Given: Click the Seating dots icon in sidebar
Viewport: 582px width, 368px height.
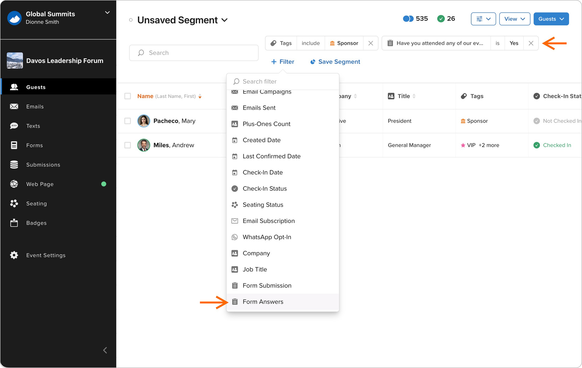Looking at the screenshot, I should 14,204.
